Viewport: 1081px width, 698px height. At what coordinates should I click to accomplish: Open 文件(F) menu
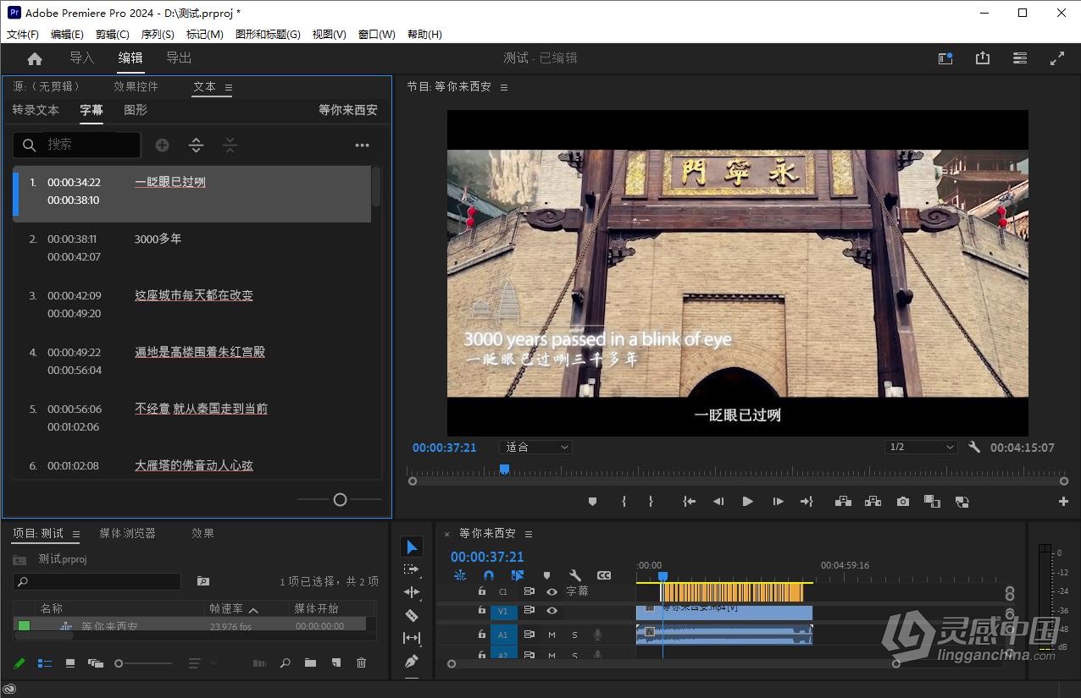coord(23,35)
